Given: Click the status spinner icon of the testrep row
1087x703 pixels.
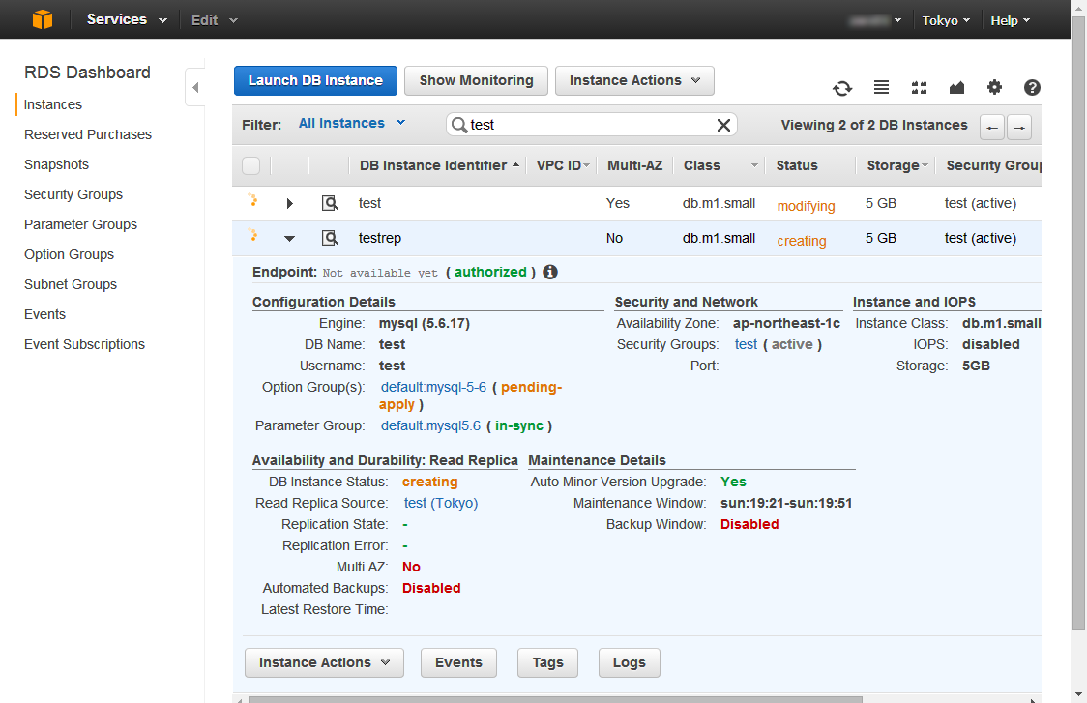Looking at the screenshot, I should (253, 235).
